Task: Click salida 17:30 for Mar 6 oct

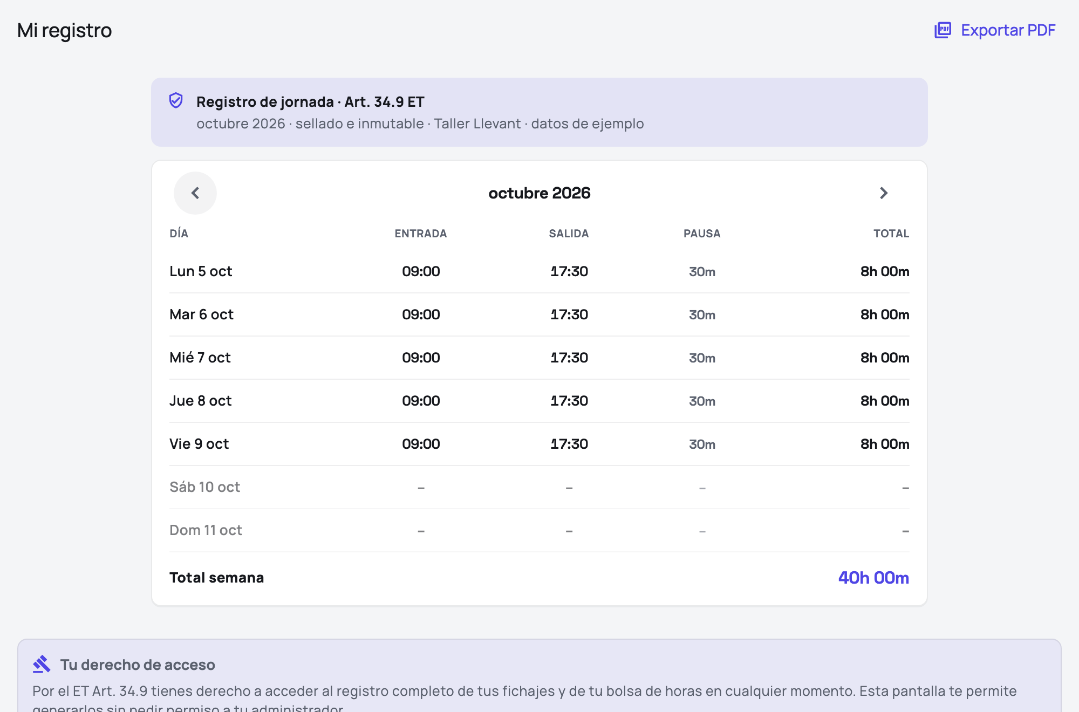Action: (569, 314)
